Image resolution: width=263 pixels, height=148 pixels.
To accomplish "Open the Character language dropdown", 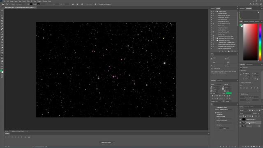I will coord(217,101).
